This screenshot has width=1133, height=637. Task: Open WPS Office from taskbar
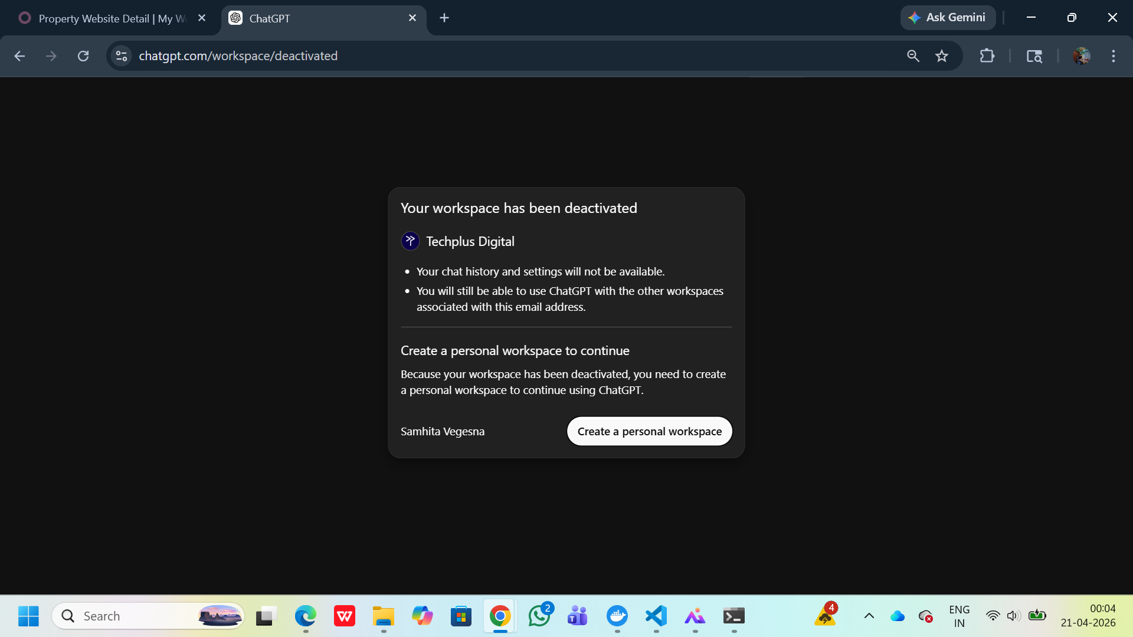point(345,616)
